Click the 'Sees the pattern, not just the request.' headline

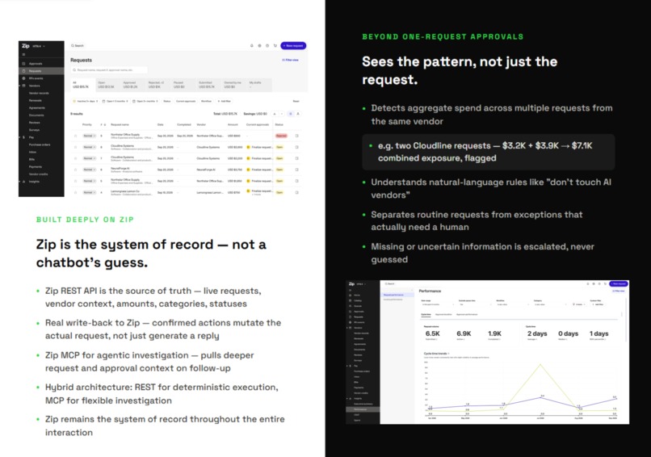click(460, 70)
